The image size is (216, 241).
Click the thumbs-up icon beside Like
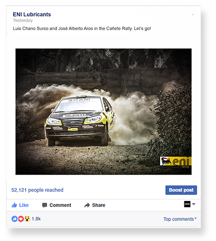(14, 205)
